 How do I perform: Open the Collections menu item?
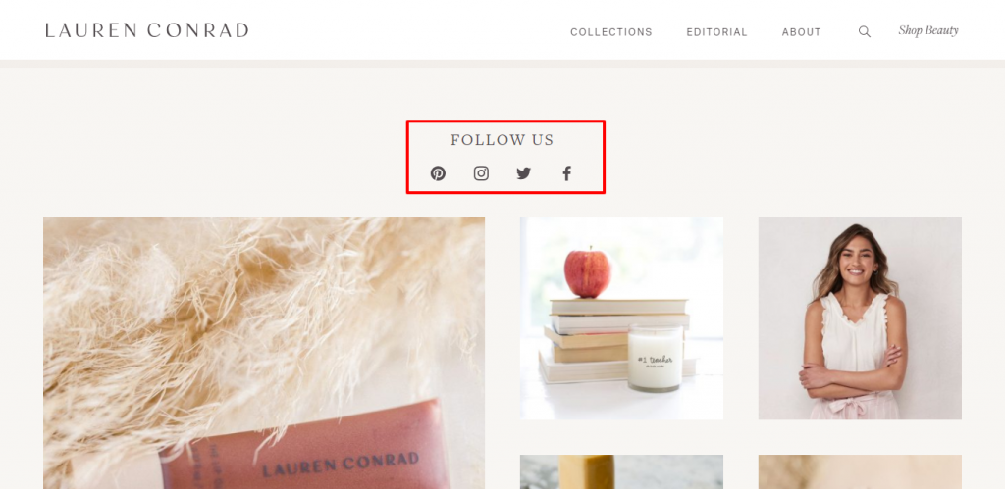[x=611, y=32]
